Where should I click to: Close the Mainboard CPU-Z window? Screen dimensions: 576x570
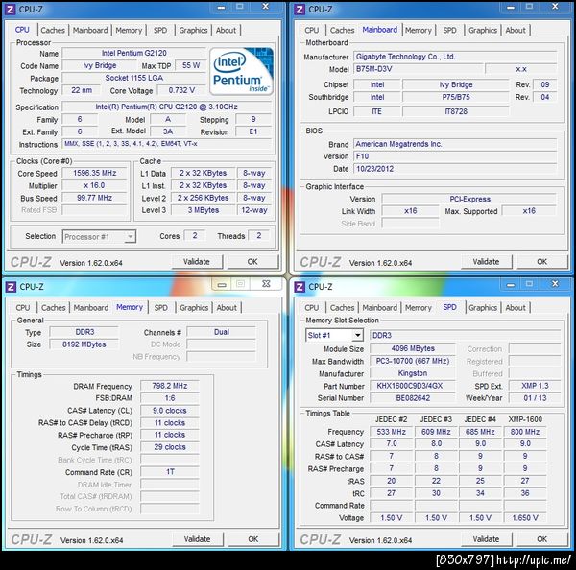pyautogui.click(x=555, y=7)
